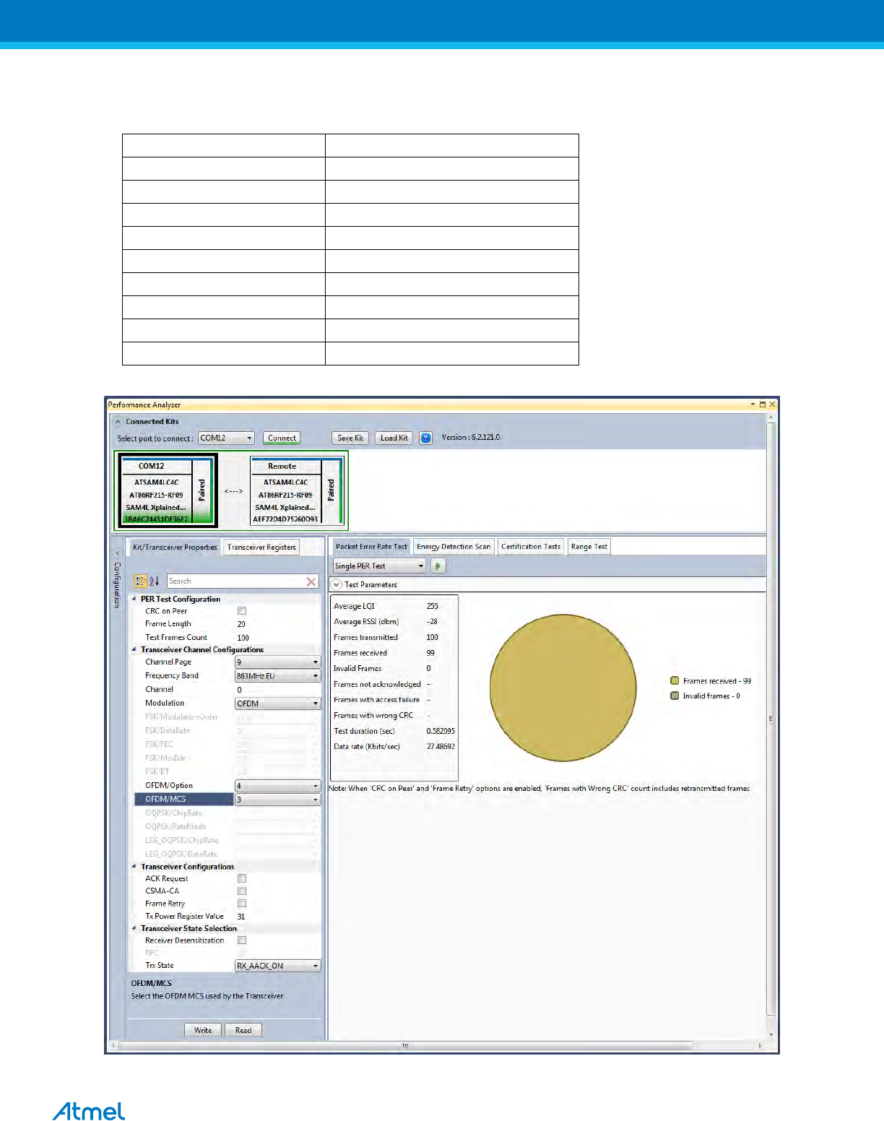Enable the ACK Request checkbox
Image resolution: width=884 pixels, height=1121 pixels.
pos(242,879)
